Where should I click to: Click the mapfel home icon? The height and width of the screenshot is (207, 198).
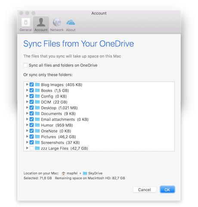coord(63,173)
